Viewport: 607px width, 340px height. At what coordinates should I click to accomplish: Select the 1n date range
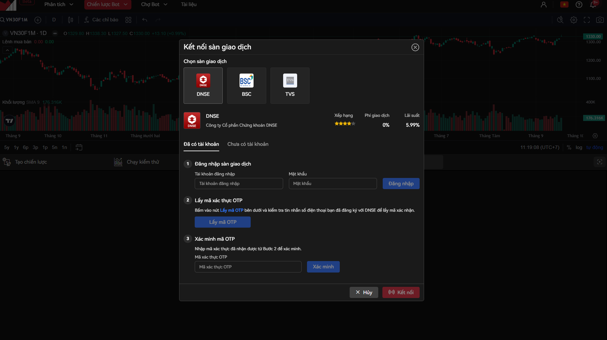[x=64, y=147]
